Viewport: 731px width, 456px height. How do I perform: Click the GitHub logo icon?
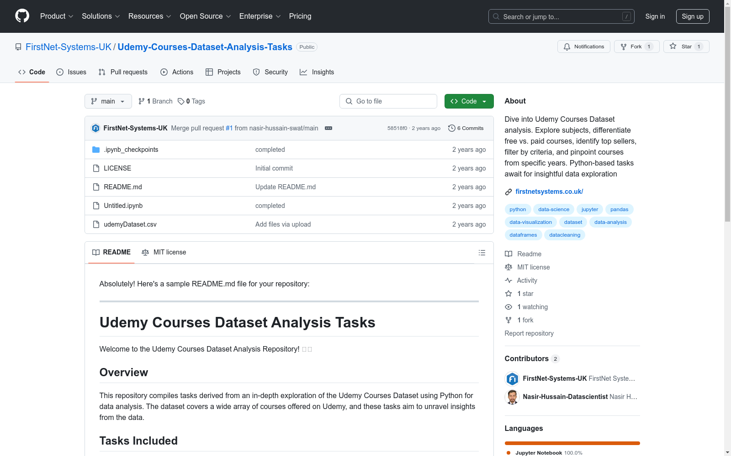click(22, 16)
